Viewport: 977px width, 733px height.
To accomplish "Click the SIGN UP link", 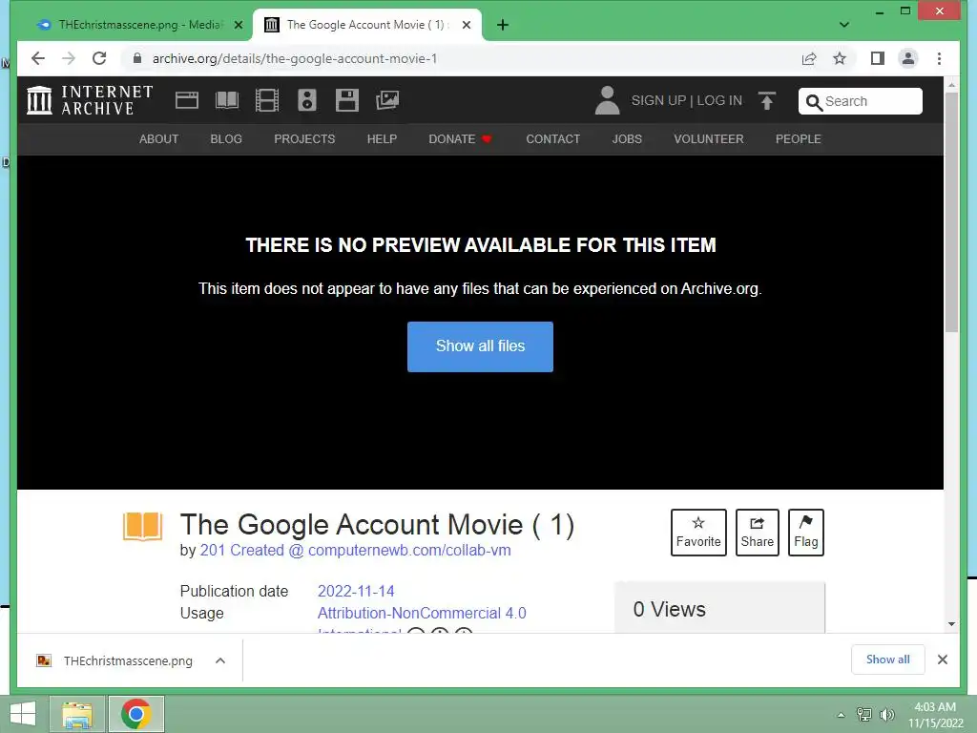I will click(x=658, y=100).
